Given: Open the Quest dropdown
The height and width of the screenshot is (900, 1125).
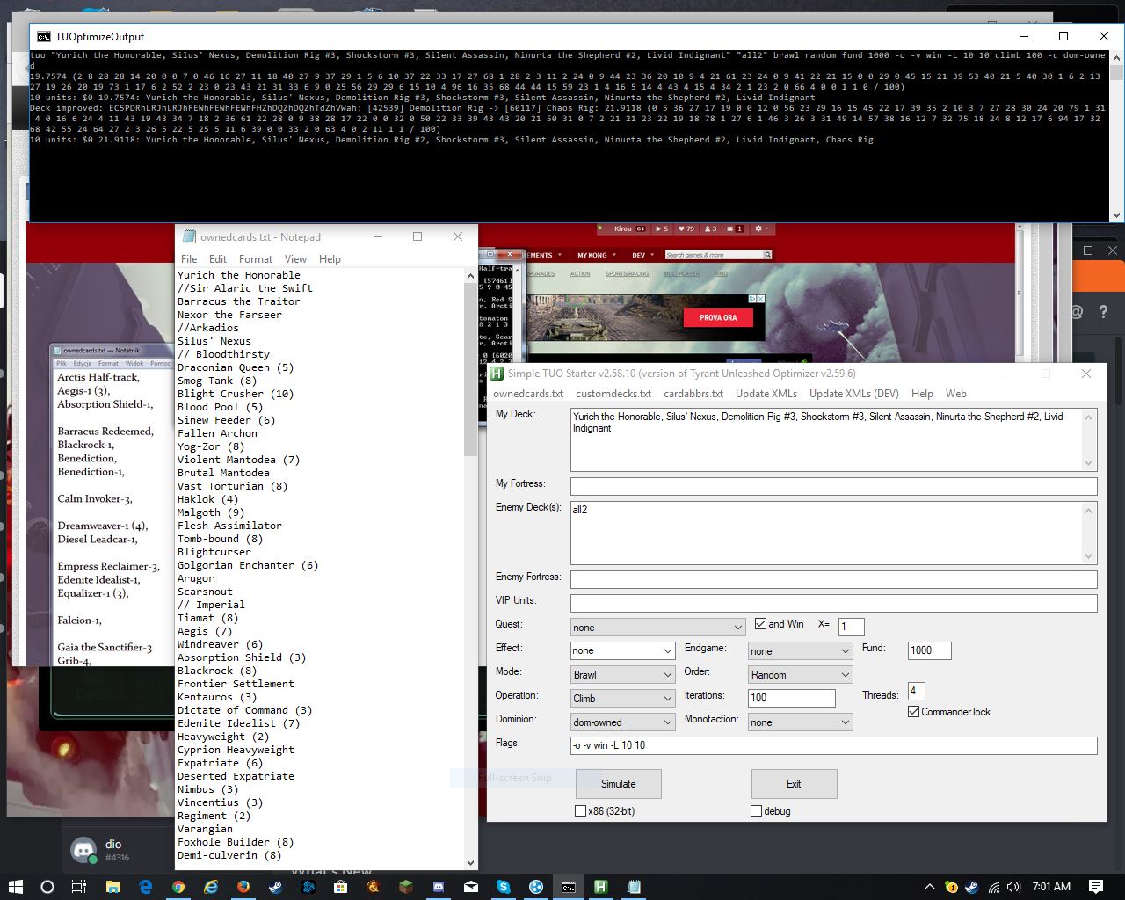Looking at the screenshot, I should (x=657, y=628).
